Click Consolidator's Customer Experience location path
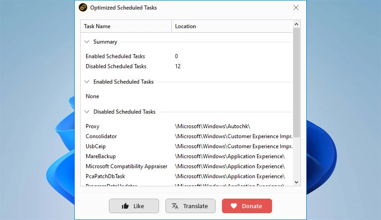Viewport: 381px width, 220px height. (233, 136)
